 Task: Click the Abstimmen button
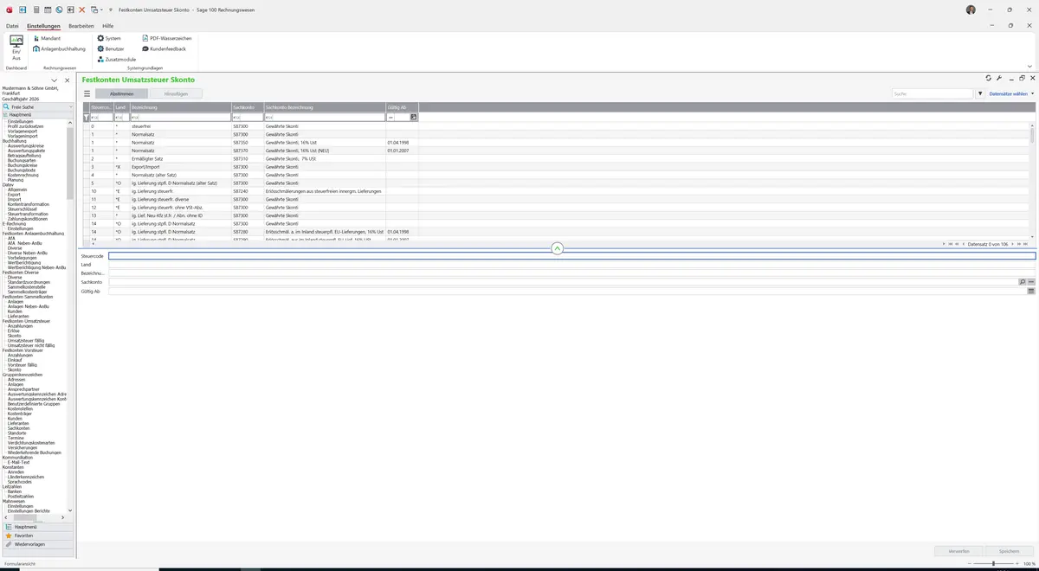121,93
